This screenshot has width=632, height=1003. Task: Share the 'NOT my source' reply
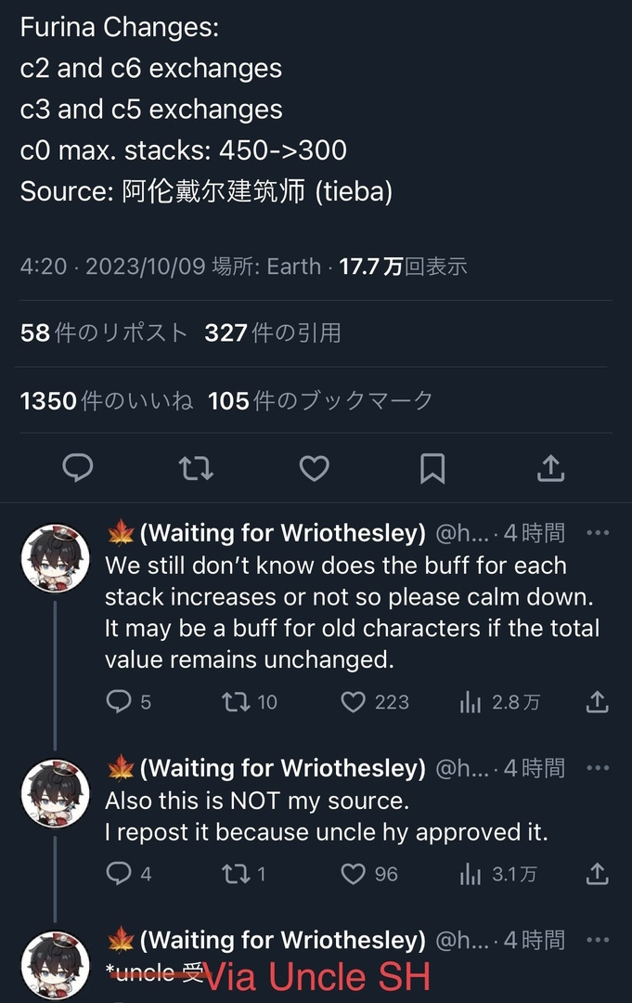[599, 874]
